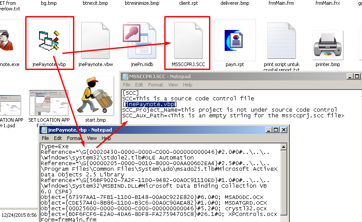Open Format menu in jnePaynote.vbp Notepad

74,138
